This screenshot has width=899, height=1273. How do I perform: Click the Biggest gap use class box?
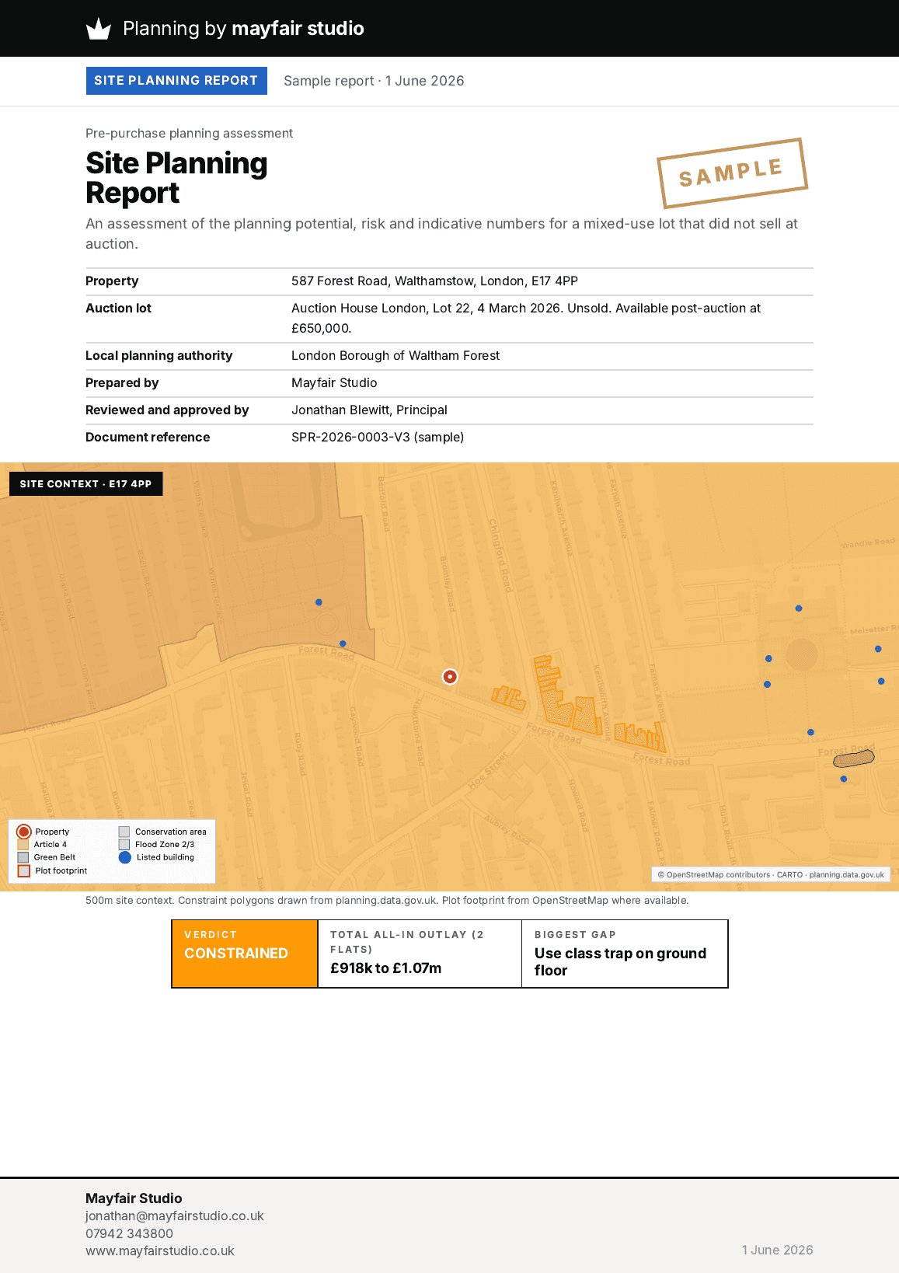[x=625, y=954]
